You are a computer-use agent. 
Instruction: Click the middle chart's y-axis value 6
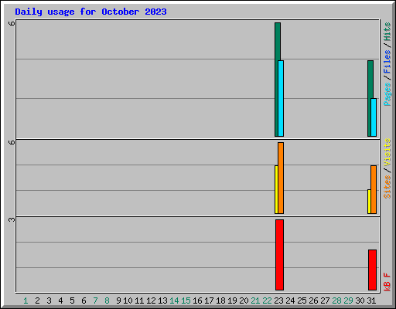click(x=12, y=142)
